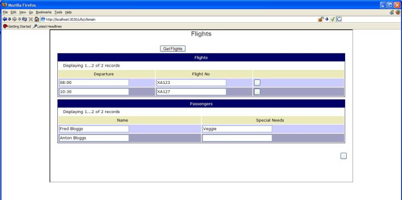Click the padlock icon in address bar
This screenshot has height=200, width=402.
coord(320,19)
